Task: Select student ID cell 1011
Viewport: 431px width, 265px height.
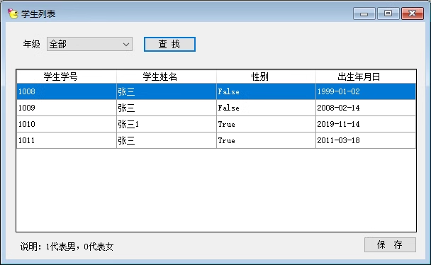Action: (67, 140)
